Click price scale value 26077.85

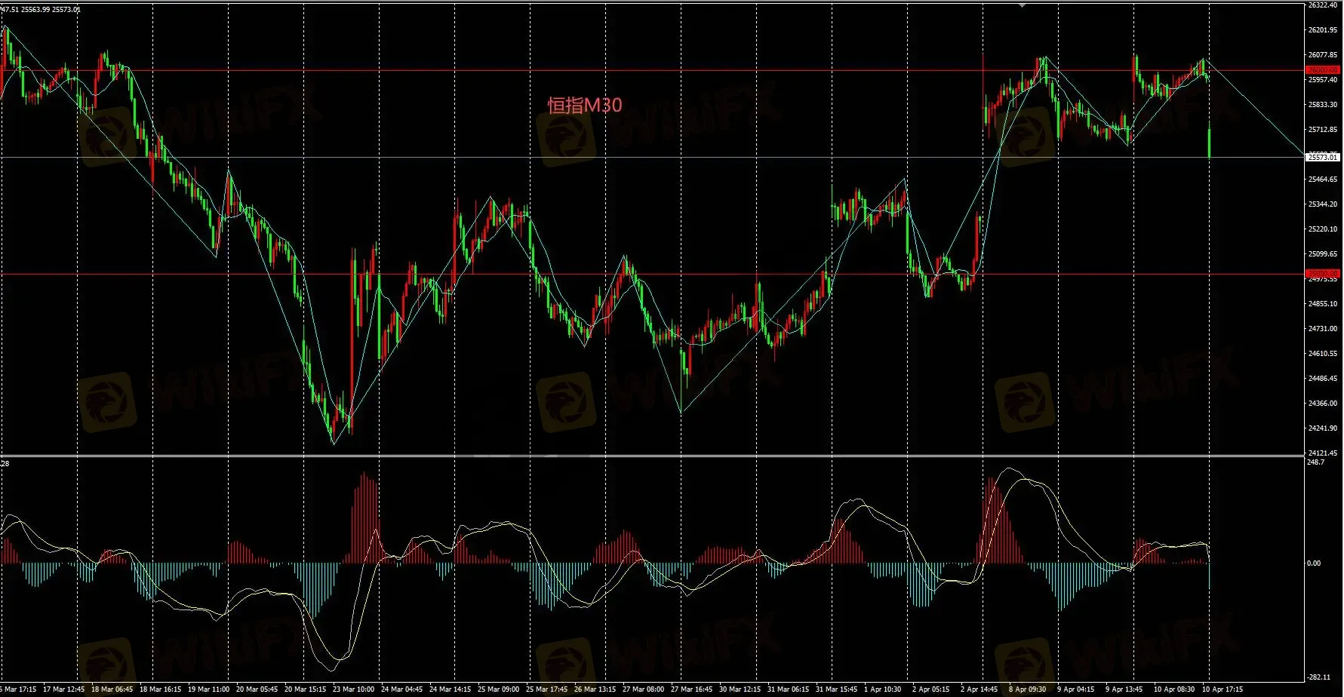(x=1322, y=55)
